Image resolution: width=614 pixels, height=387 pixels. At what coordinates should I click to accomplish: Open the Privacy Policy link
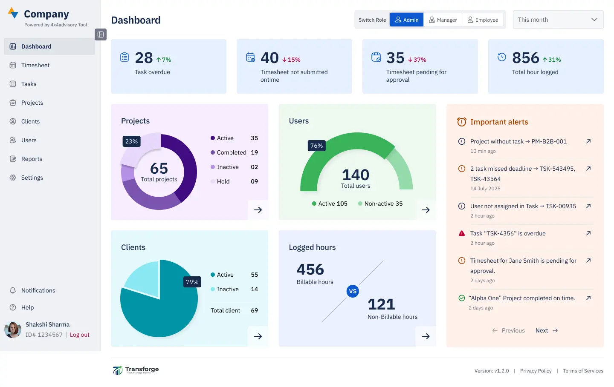[536, 371]
